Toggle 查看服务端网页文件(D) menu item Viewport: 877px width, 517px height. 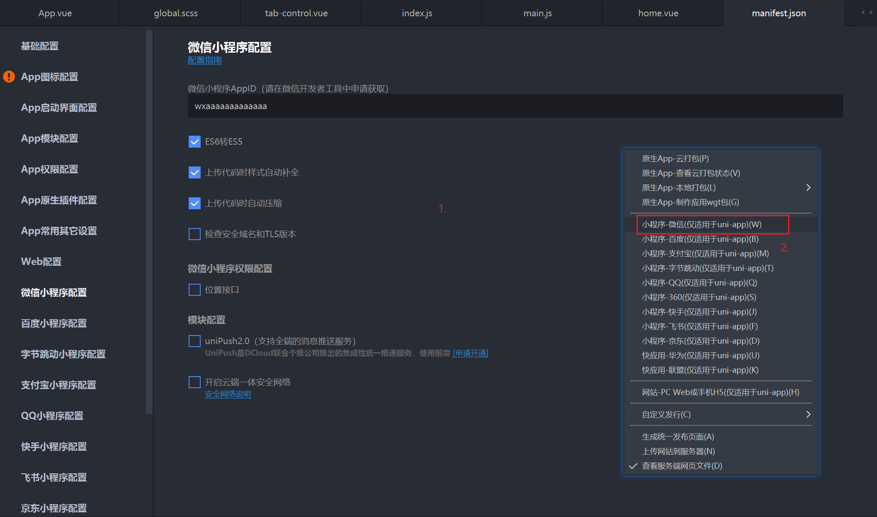721,466
